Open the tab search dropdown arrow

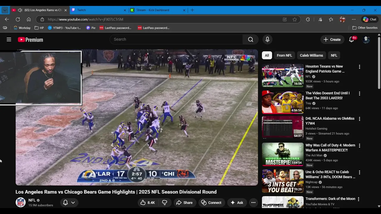5,10
